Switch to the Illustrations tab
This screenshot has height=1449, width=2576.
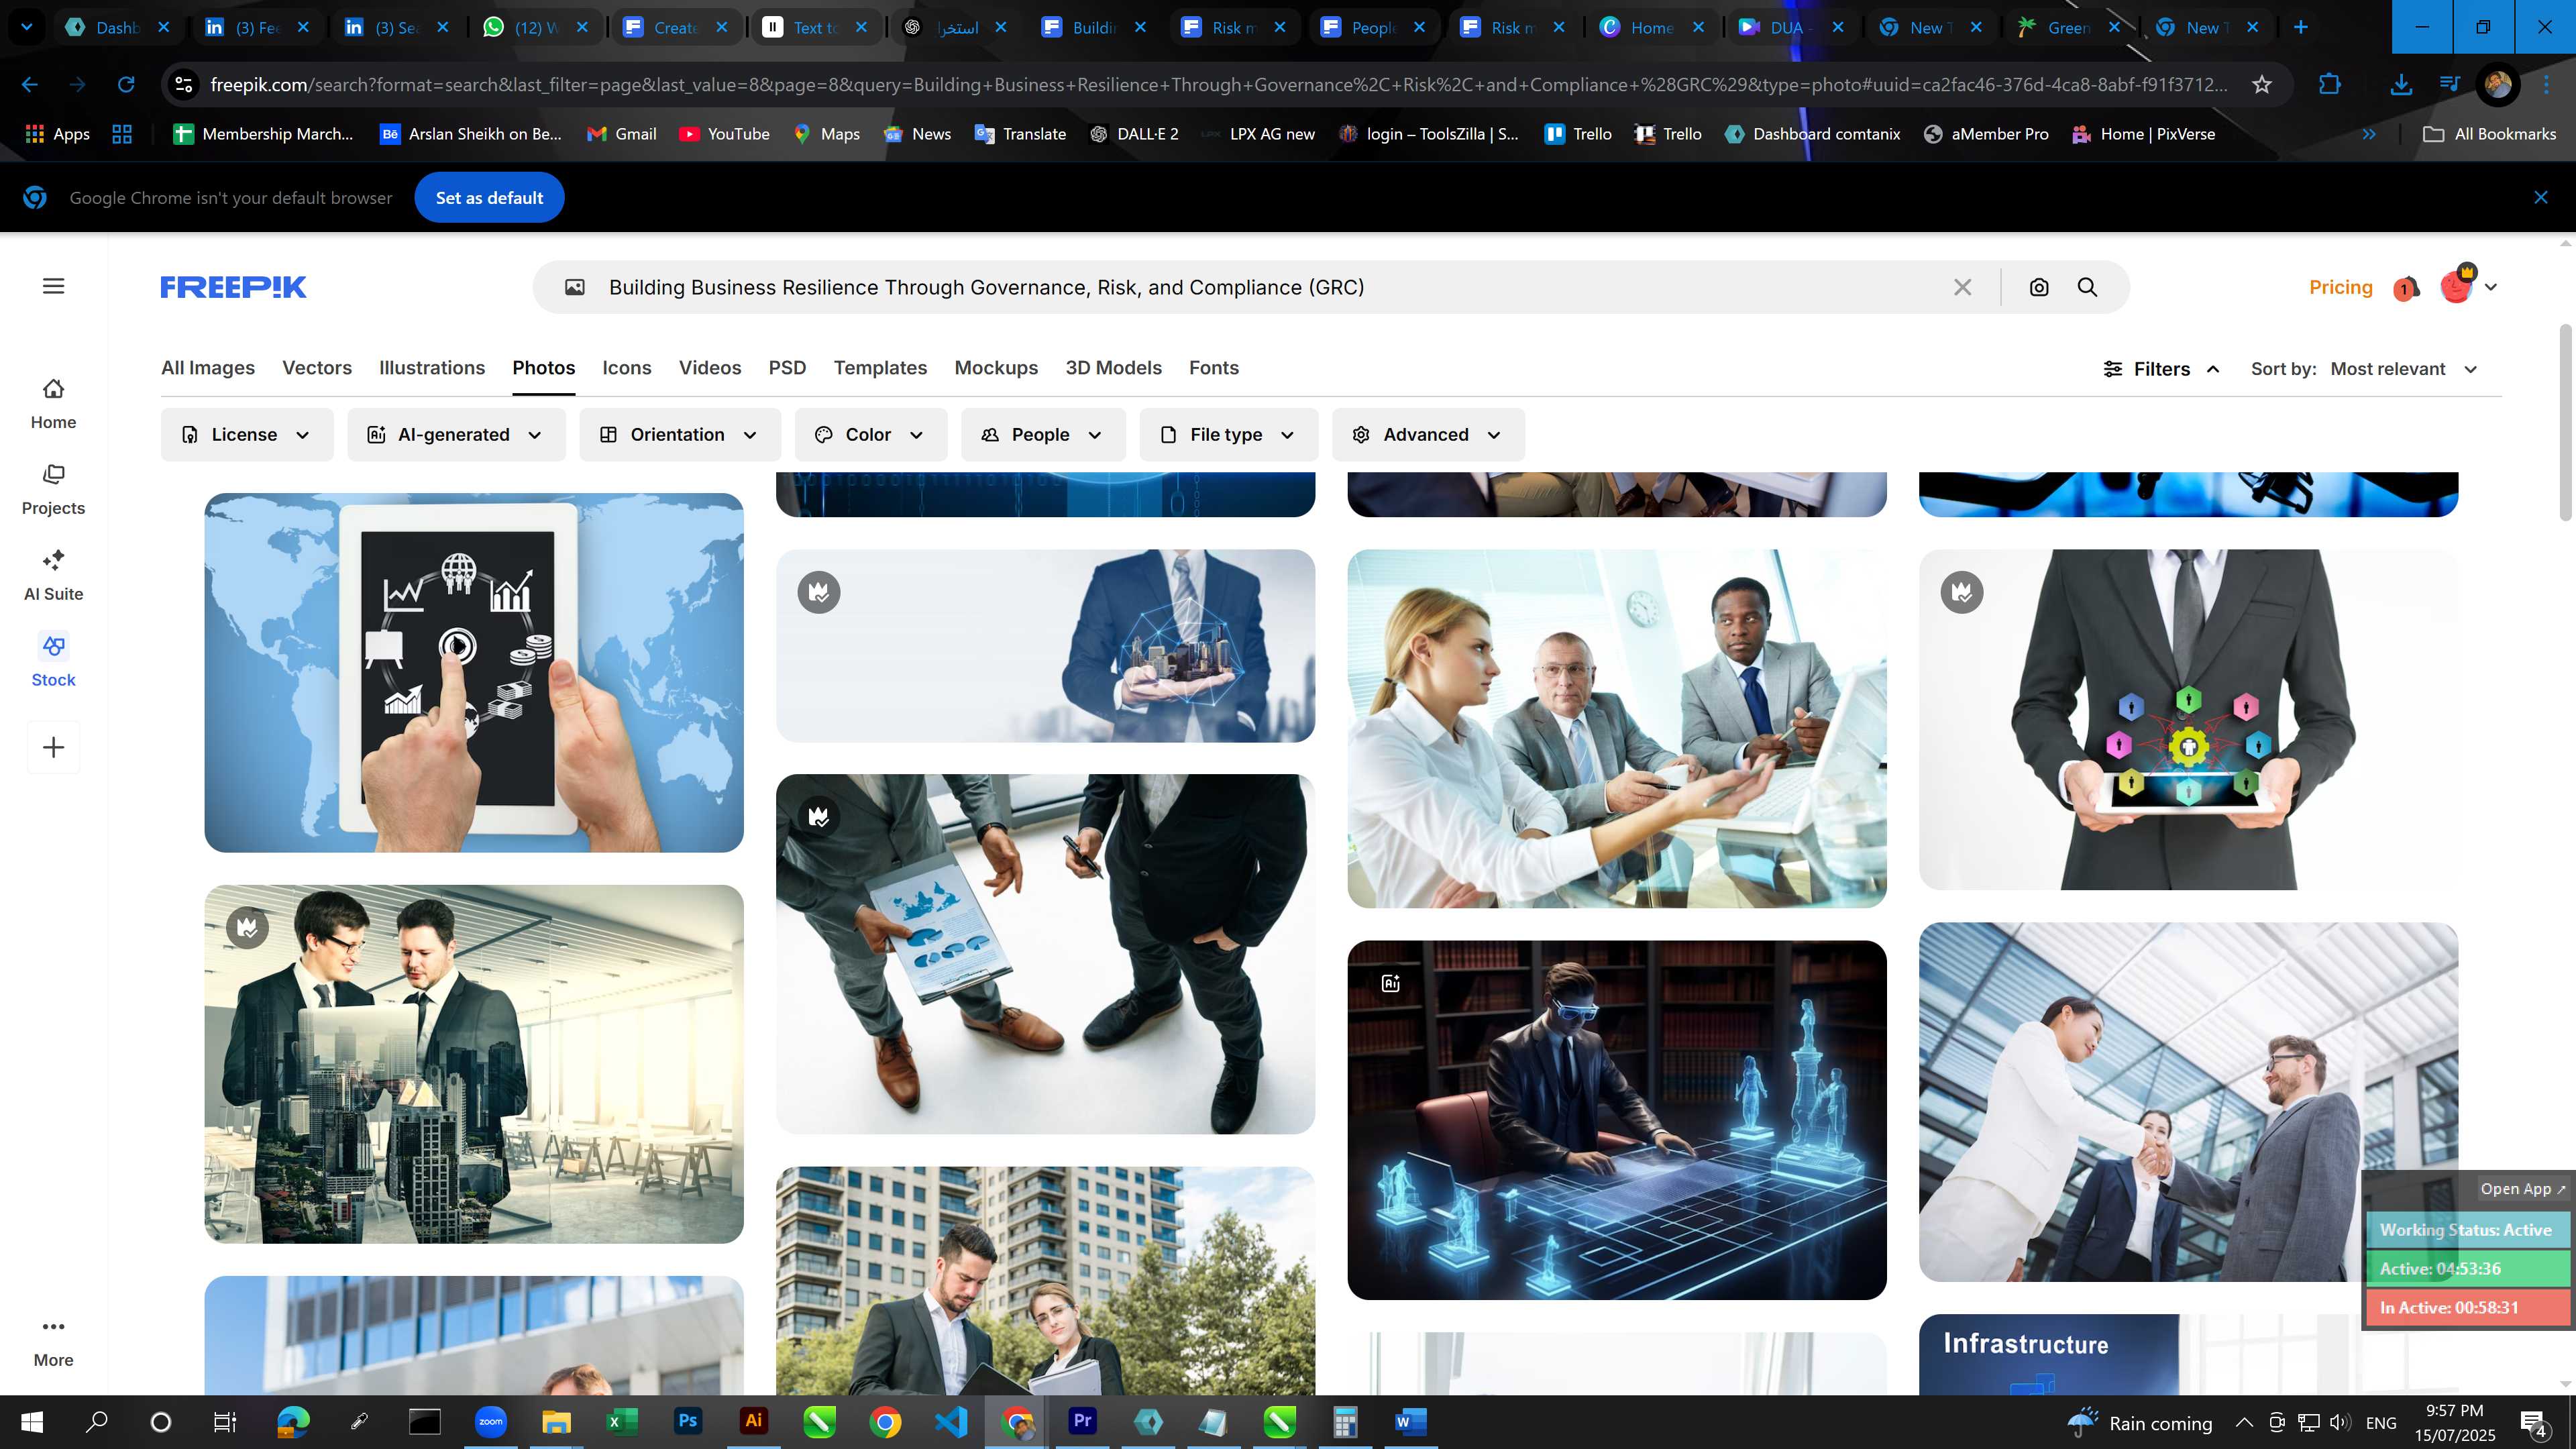[x=432, y=368]
